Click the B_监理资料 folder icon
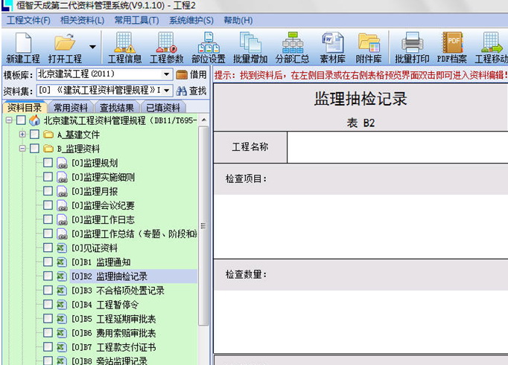This screenshot has width=508, height=365. point(48,149)
